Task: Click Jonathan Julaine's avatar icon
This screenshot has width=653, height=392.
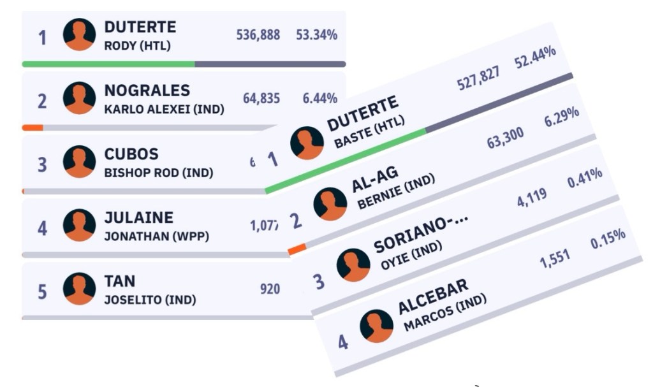Action: click(79, 226)
